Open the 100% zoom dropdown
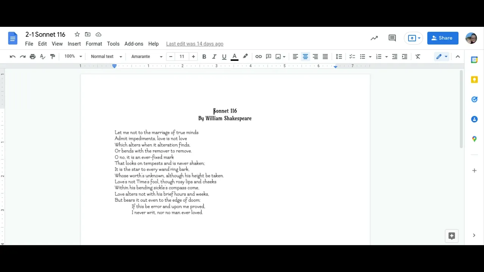The height and width of the screenshot is (272, 484). pyautogui.click(x=73, y=57)
